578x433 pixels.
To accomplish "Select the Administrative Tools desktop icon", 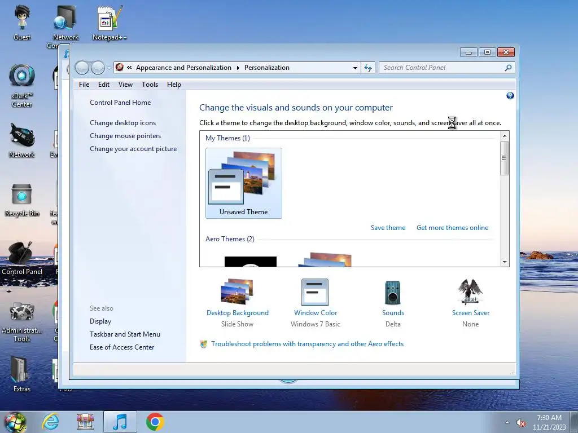I will pyautogui.click(x=22, y=322).
